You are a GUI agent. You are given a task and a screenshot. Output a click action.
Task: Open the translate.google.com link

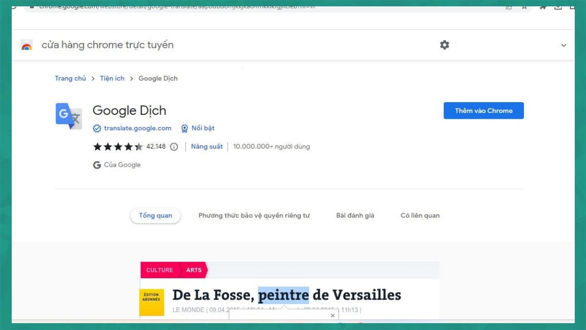pyautogui.click(x=137, y=128)
